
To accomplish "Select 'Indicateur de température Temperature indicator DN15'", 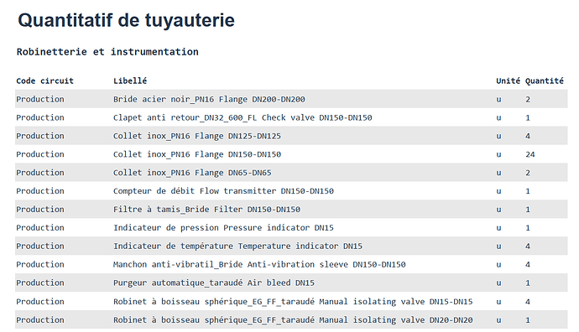I will click(x=237, y=246).
